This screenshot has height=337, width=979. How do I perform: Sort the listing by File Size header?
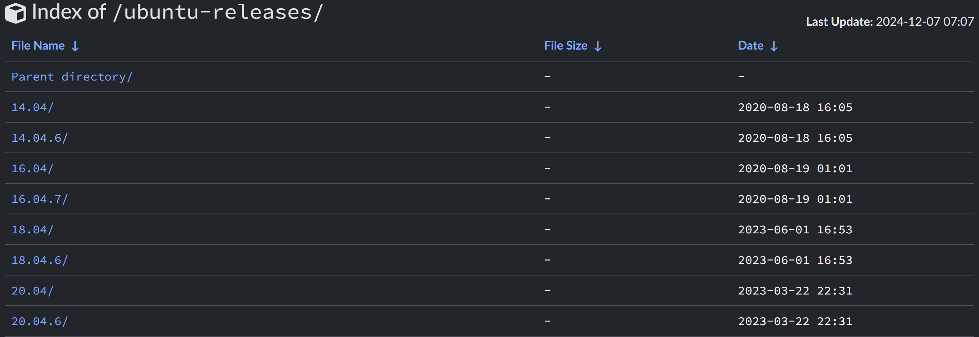coord(566,45)
